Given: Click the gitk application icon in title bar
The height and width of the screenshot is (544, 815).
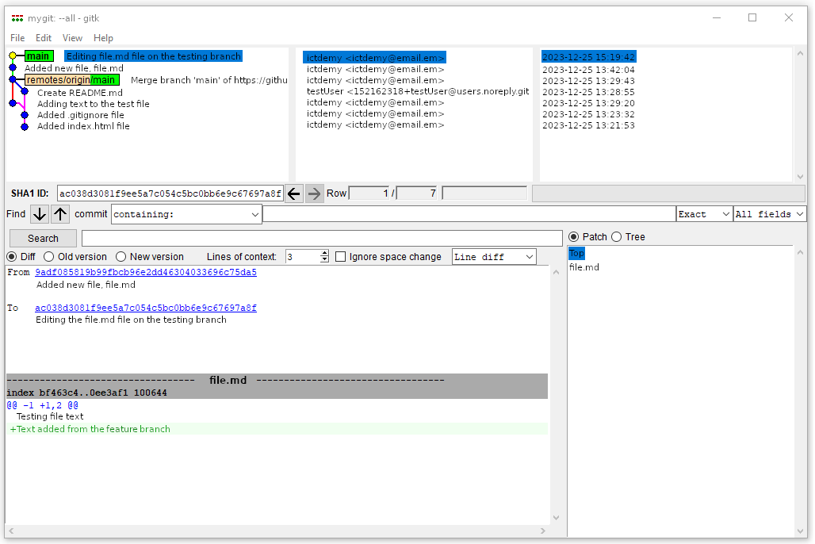Looking at the screenshot, I should tap(18, 17).
